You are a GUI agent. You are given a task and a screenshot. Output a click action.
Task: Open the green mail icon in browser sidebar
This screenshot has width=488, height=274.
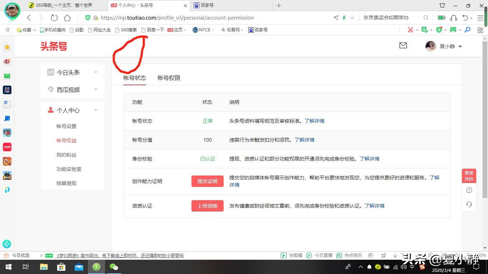7,76
